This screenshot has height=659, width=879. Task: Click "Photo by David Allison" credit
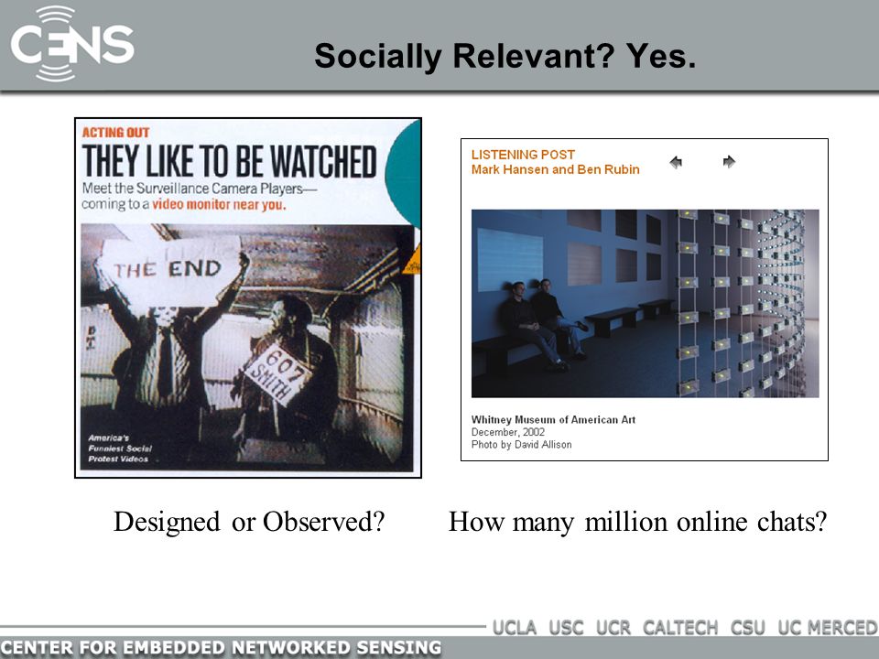pos(521,445)
